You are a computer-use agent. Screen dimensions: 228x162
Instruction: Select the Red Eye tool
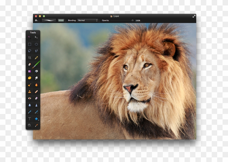[x=30, y=98]
